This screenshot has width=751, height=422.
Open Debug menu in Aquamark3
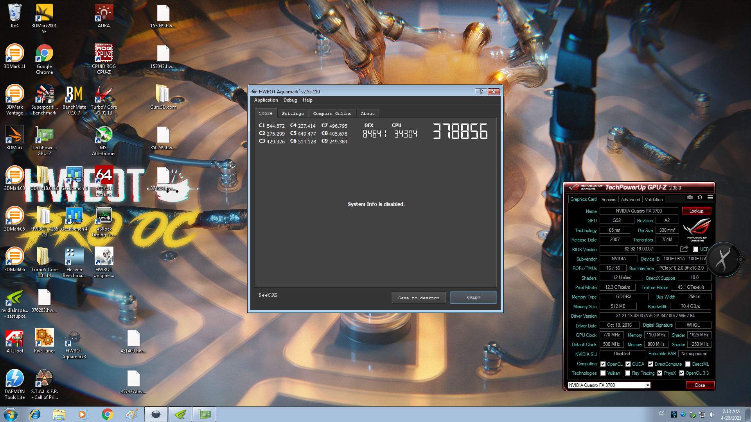tap(290, 100)
